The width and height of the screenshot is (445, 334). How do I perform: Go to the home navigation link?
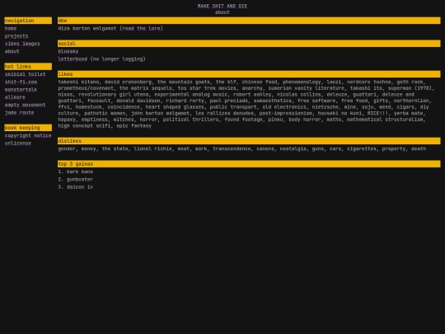11,28
